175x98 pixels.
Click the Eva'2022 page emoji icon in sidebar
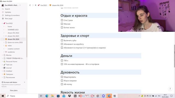click(4, 23)
